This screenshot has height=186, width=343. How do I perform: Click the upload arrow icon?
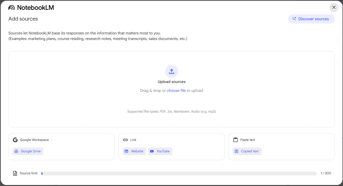pos(172,71)
